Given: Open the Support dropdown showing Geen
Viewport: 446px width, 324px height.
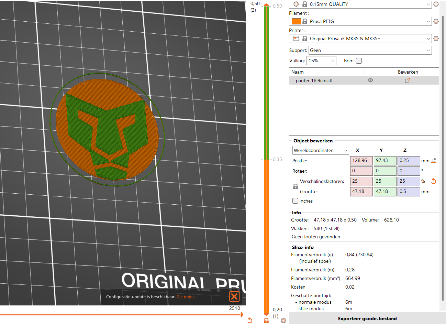Looking at the screenshot, I should [370, 50].
